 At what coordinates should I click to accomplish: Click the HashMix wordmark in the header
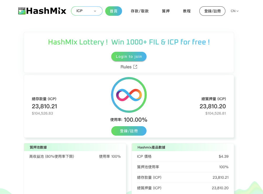(46, 11)
